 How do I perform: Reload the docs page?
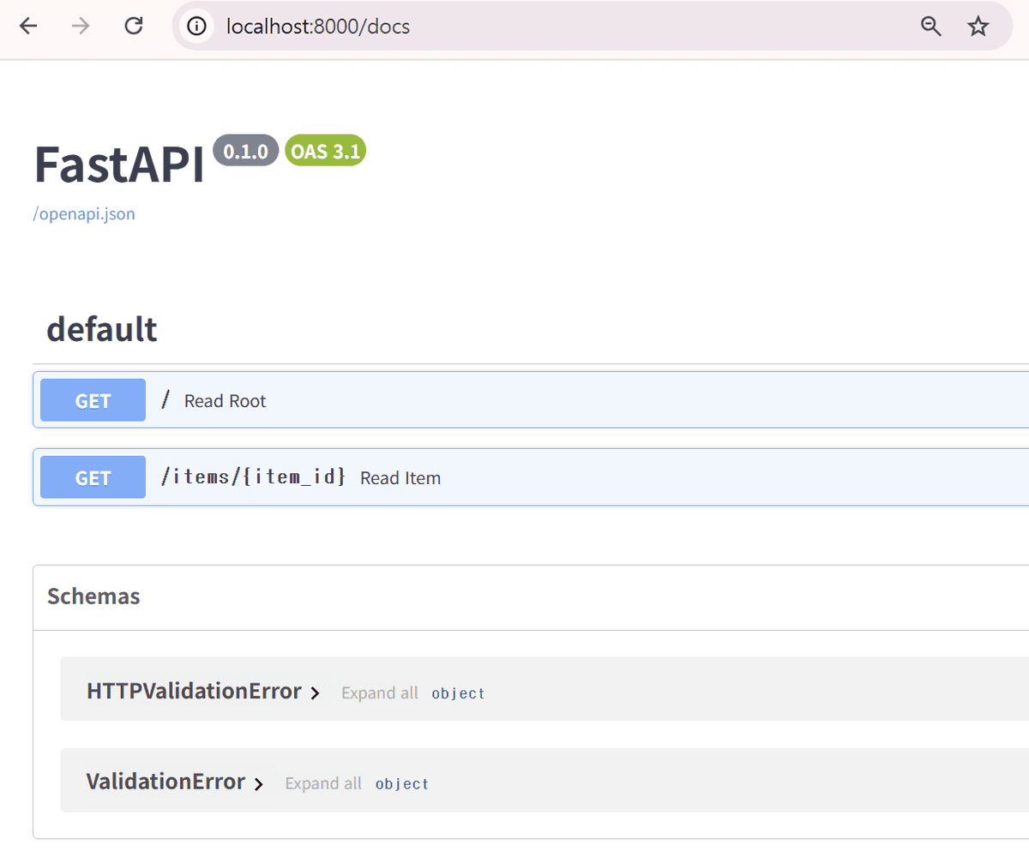click(133, 26)
